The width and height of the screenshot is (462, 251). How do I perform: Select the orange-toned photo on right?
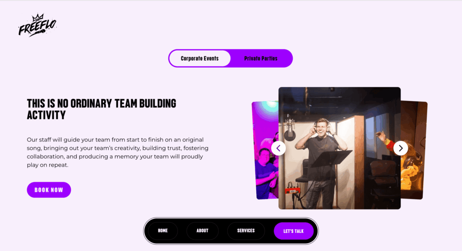pos(414,150)
